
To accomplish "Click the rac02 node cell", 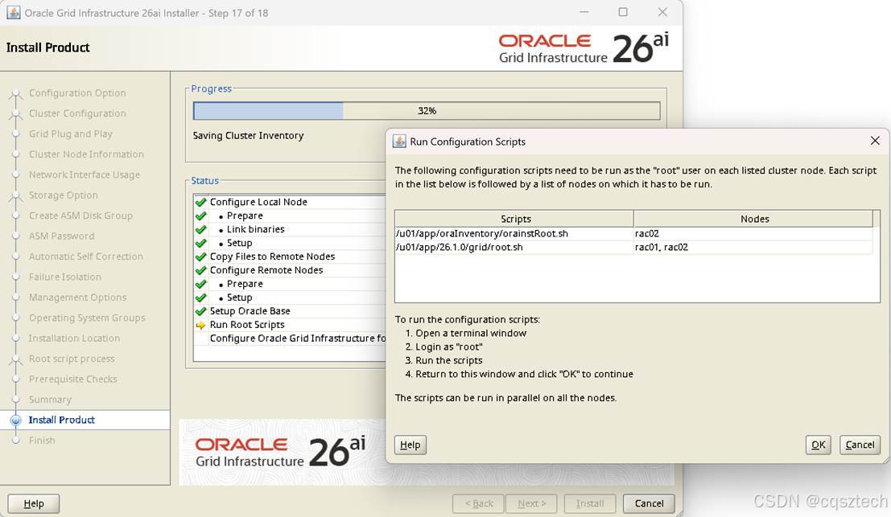I will click(x=753, y=233).
